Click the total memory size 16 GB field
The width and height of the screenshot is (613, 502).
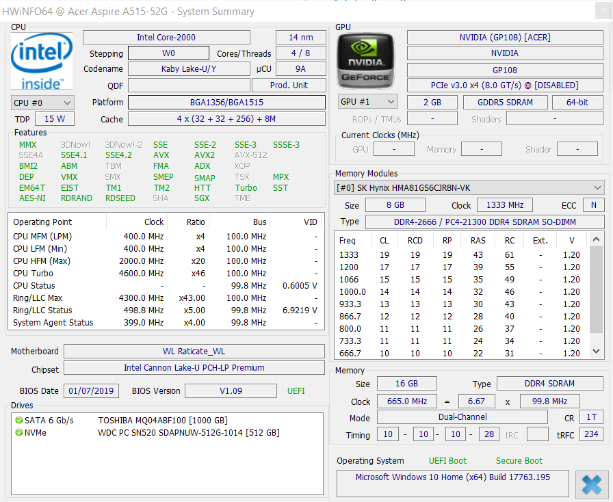coord(406,384)
